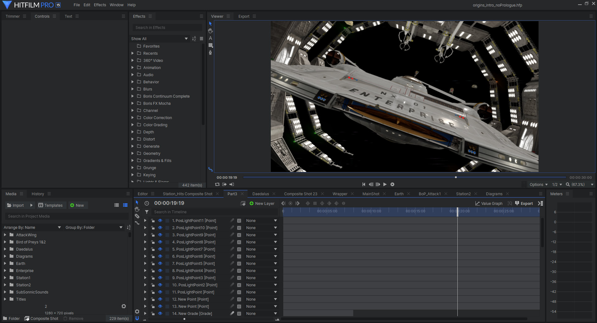Screen dimensions: 597x323
Task: Expand the Color Grading effects folder
Action: 132,125
